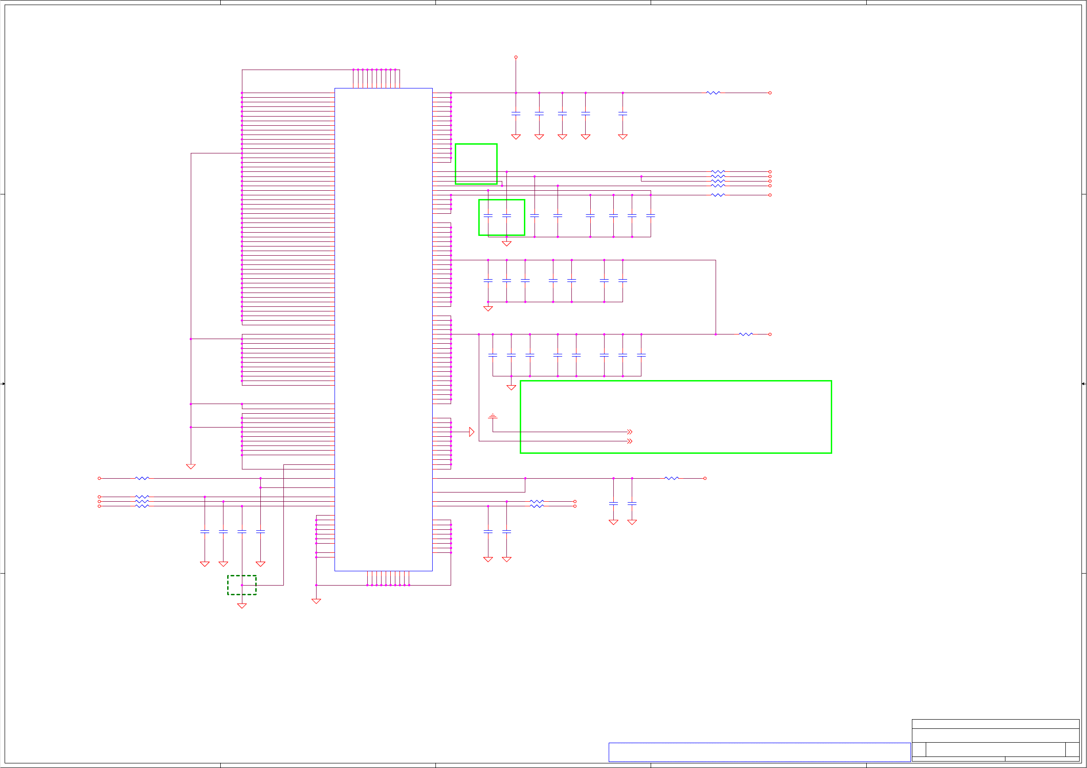1087x768 pixels.
Task: Select the resistor beside the far-right terminal of the lower capacitor bank
Action: click(746, 334)
